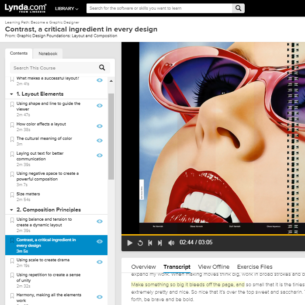Bookmark Using negative space video
The width and height of the screenshot is (305, 305).
pyautogui.click(x=12, y=174)
